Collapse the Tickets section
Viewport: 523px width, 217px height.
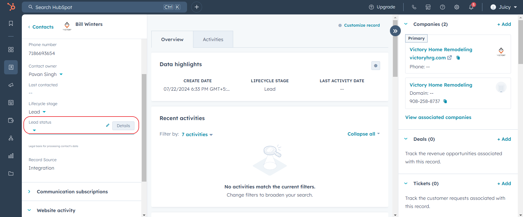point(406,183)
